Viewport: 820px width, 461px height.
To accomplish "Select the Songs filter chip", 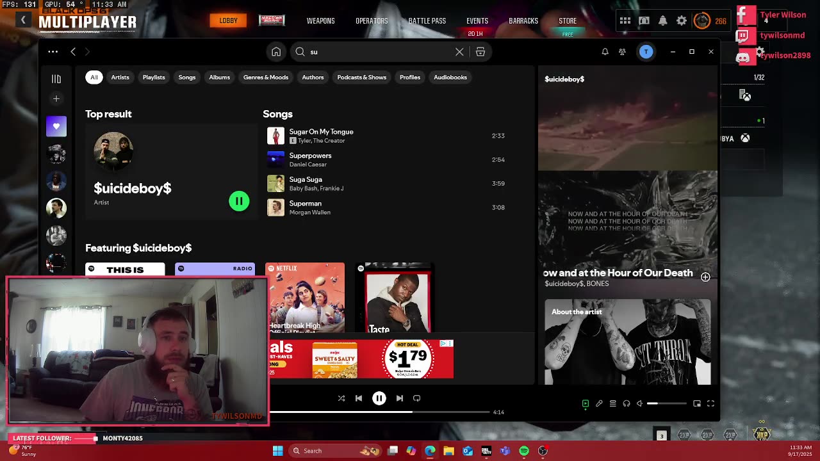I will [187, 77].
